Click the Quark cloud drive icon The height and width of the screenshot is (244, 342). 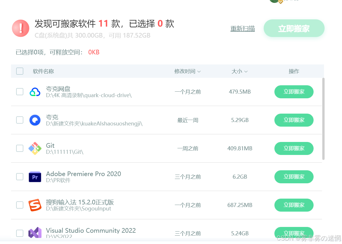(x=35, y=92)
